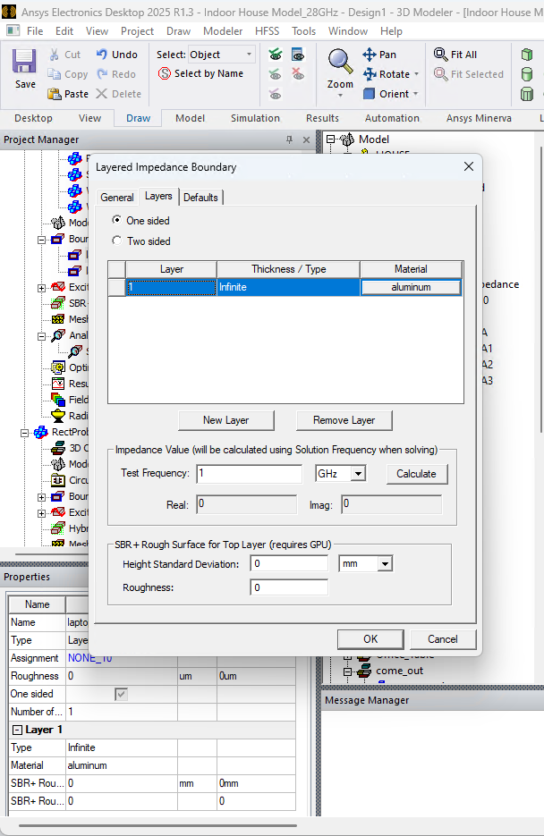Click the Roughness input field

pos(289,587)
